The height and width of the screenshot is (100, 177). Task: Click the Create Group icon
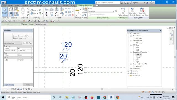(x=84, y=10)
